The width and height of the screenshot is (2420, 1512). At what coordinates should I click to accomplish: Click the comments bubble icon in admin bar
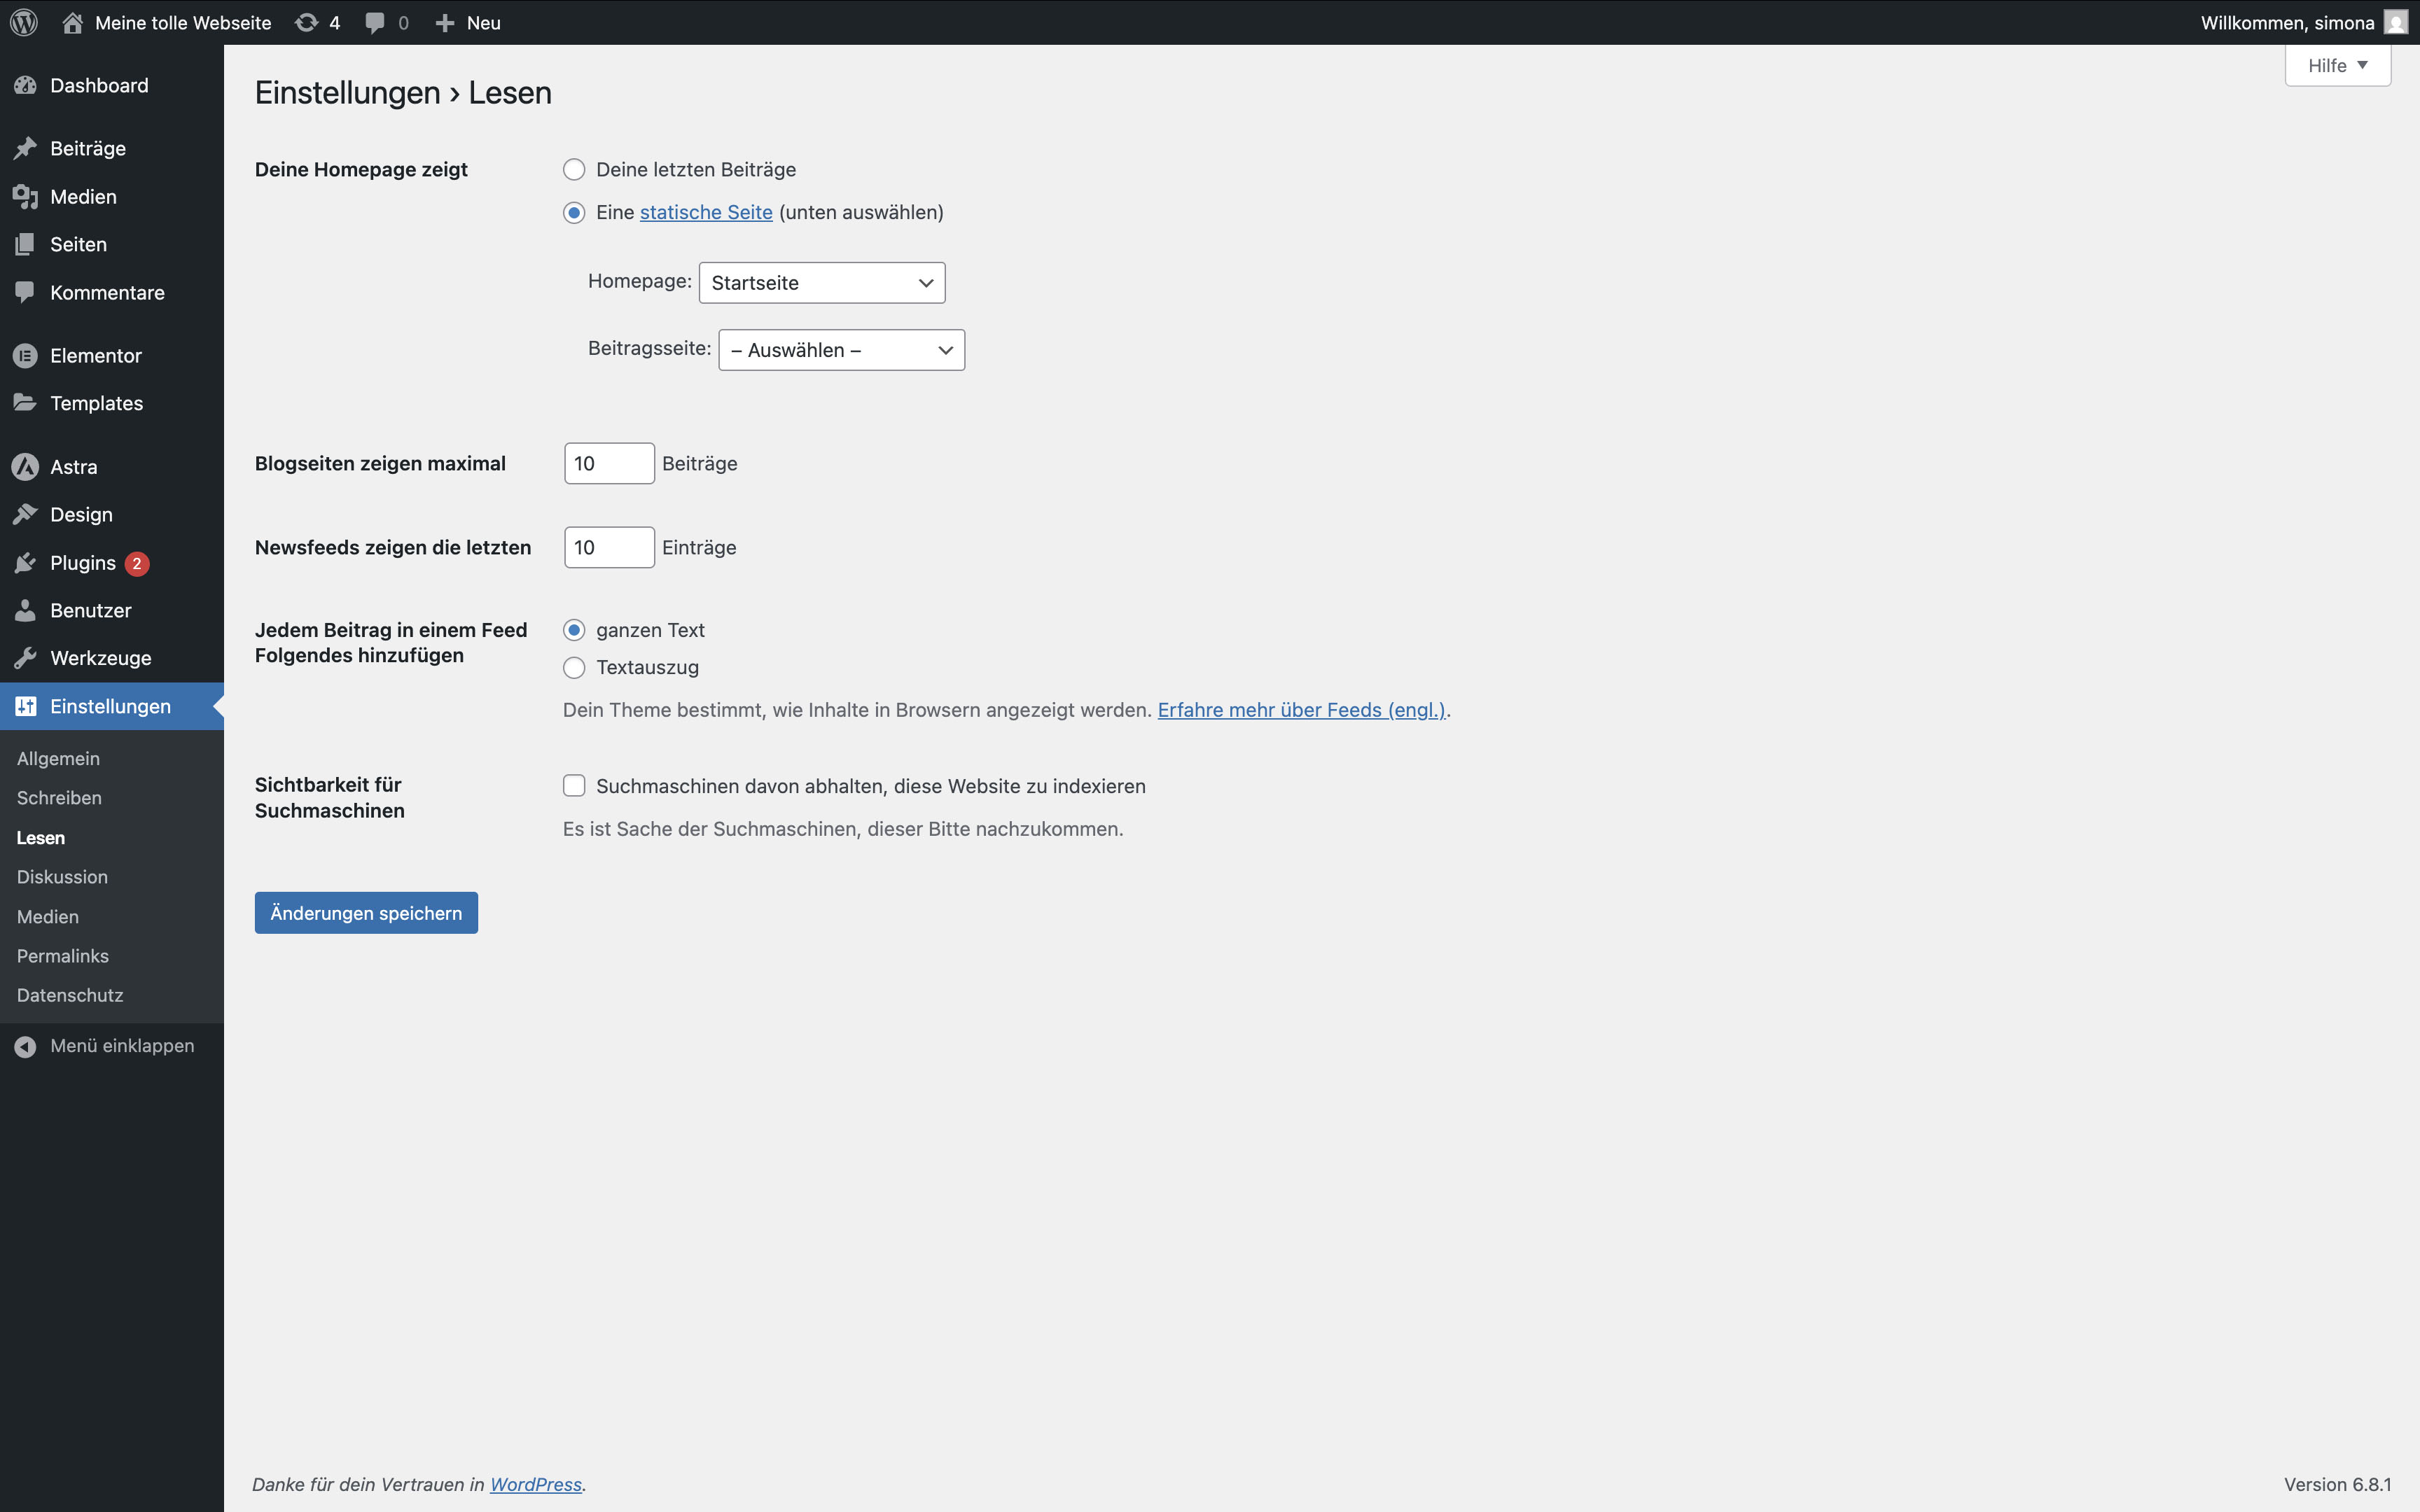(x=375, y=22)
